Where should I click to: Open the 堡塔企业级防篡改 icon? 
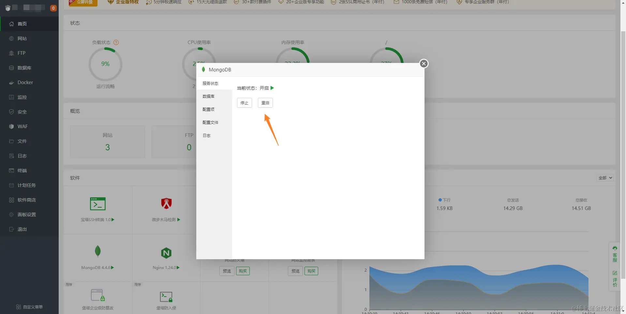point(98,295)
